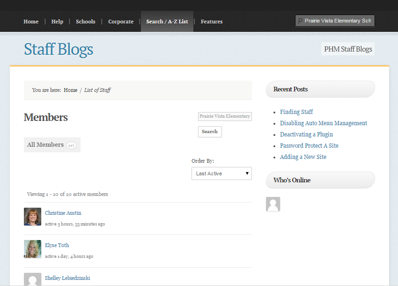The height and width of the screenshot is (286, 398).
Task: Click the Search button under Members
Action: point(210,132)
